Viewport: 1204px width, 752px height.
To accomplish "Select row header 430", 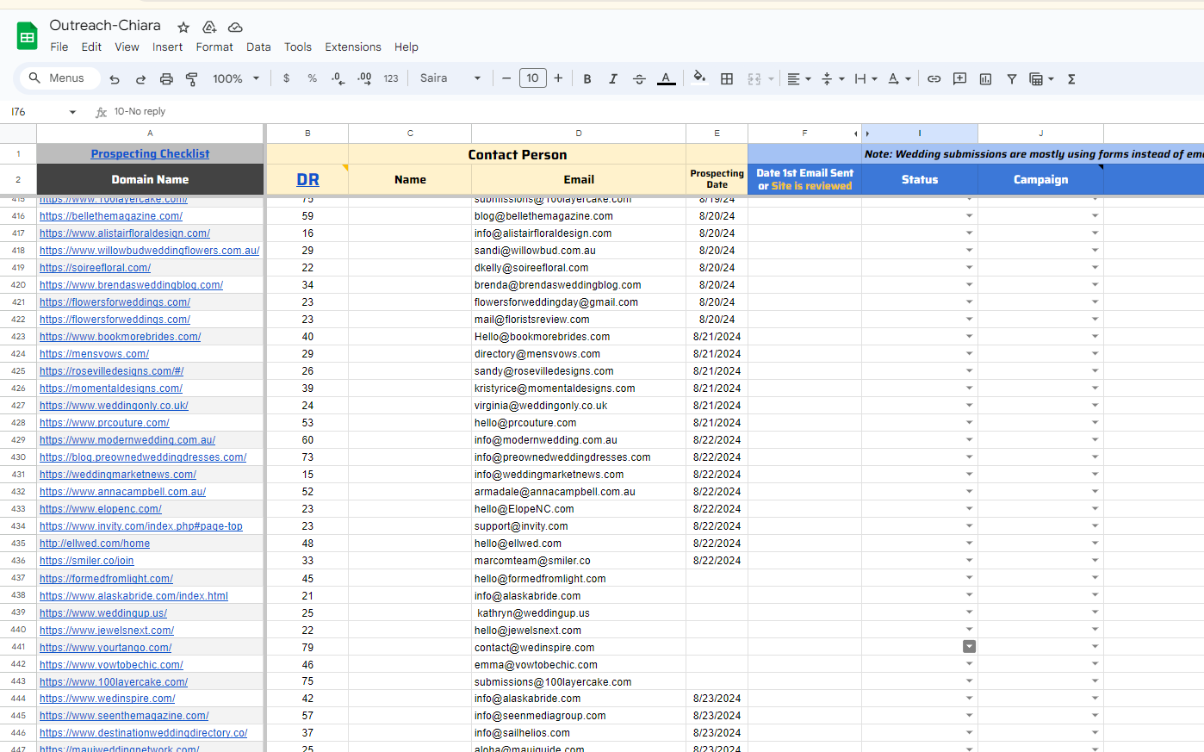I will [x=18, y=457].
